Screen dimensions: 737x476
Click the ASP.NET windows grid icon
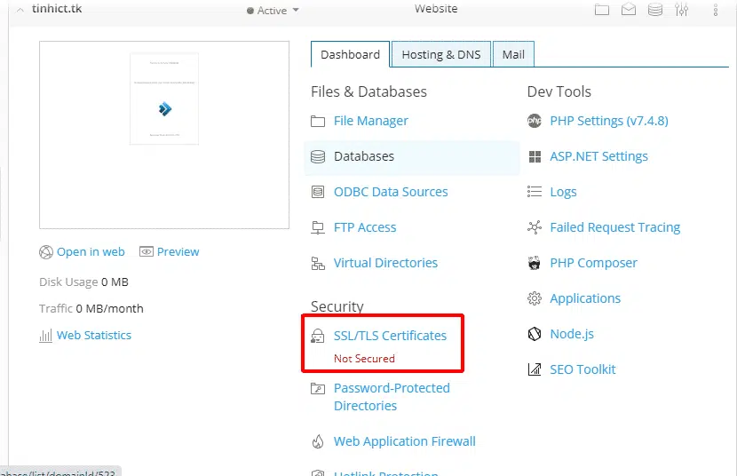pyautogui.click(x=535, y=156)
